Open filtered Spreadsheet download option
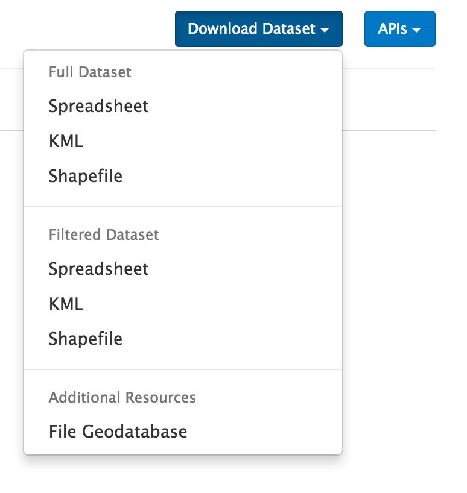 click(x=98, y=269)
